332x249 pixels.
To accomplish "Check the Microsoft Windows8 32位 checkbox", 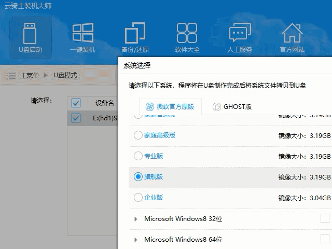I will tap(325, 218).
